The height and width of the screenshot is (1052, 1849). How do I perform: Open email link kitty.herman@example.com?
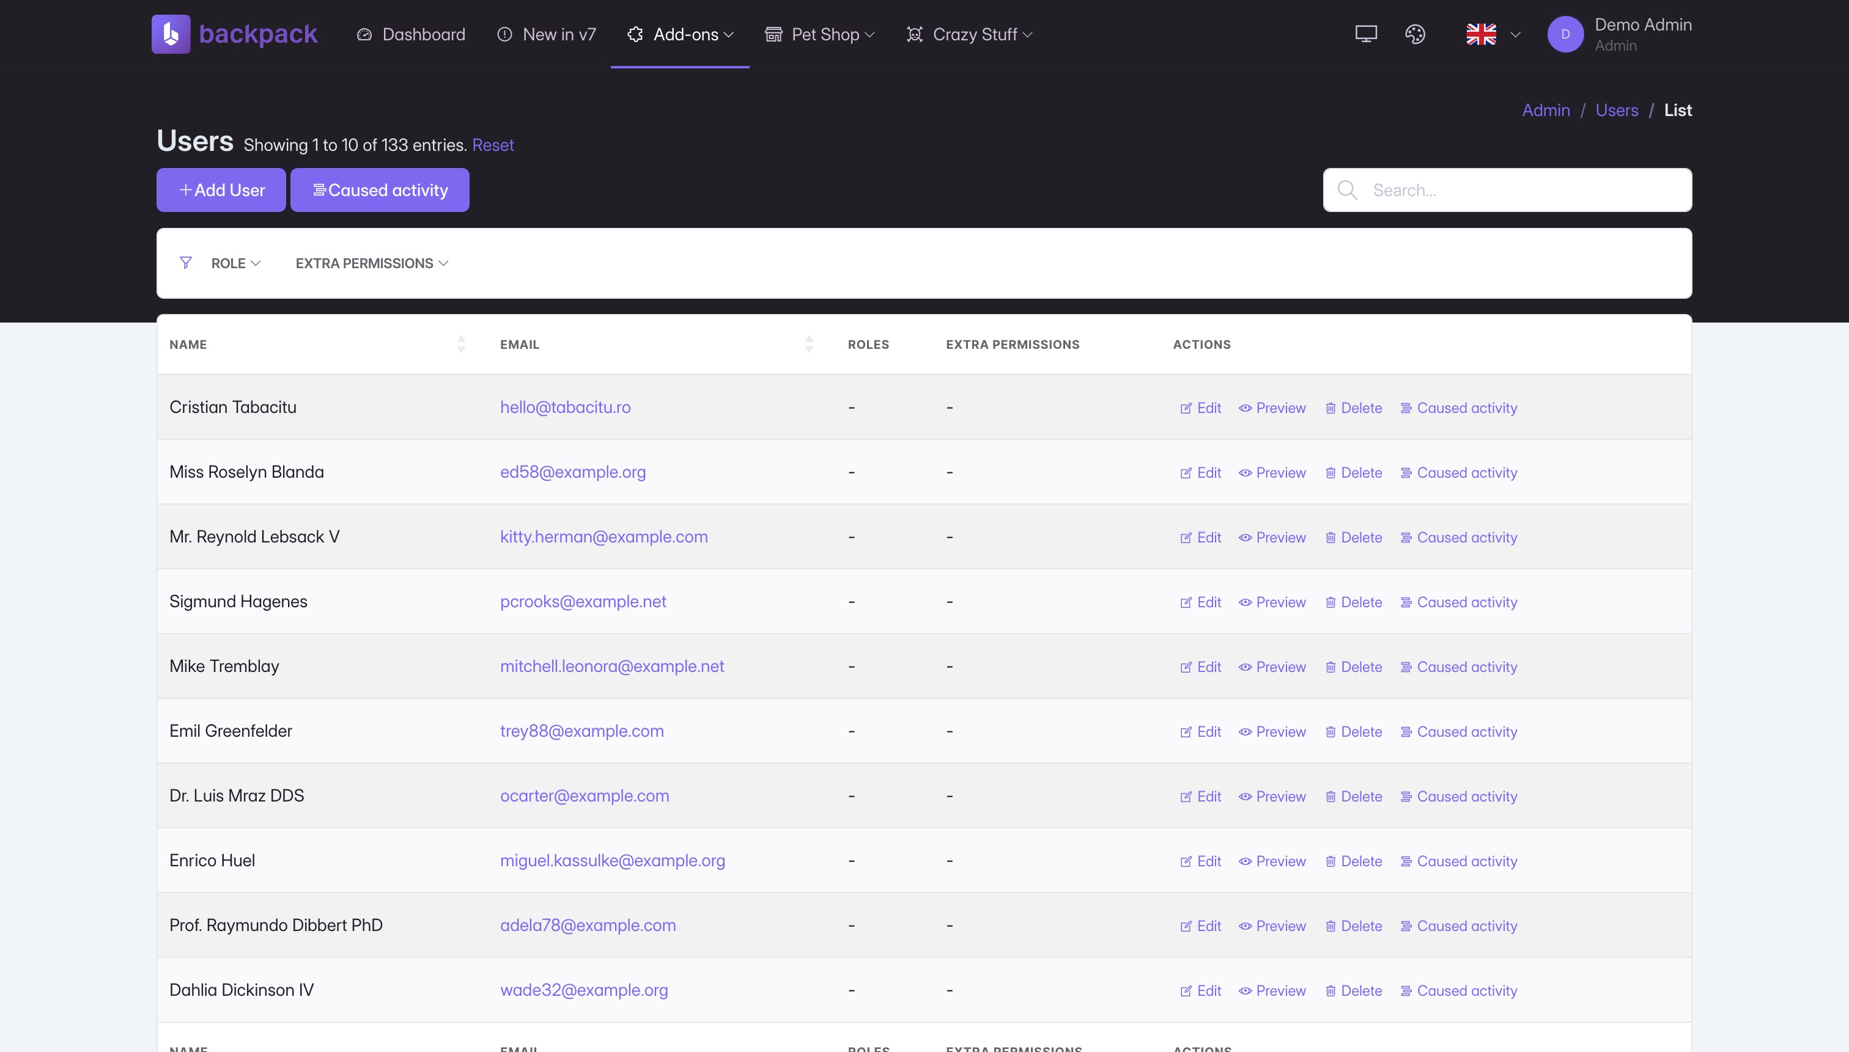[x=604, y=537]
